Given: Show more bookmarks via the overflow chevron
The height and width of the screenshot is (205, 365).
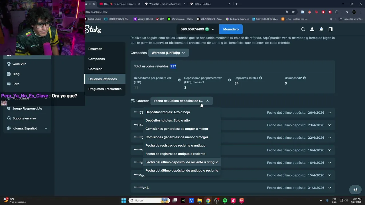Looking at the screenshot, I should (331, 19).
